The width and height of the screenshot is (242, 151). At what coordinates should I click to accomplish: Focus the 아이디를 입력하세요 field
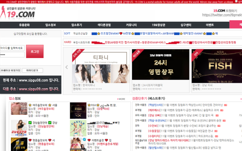(x=12, y=48)
